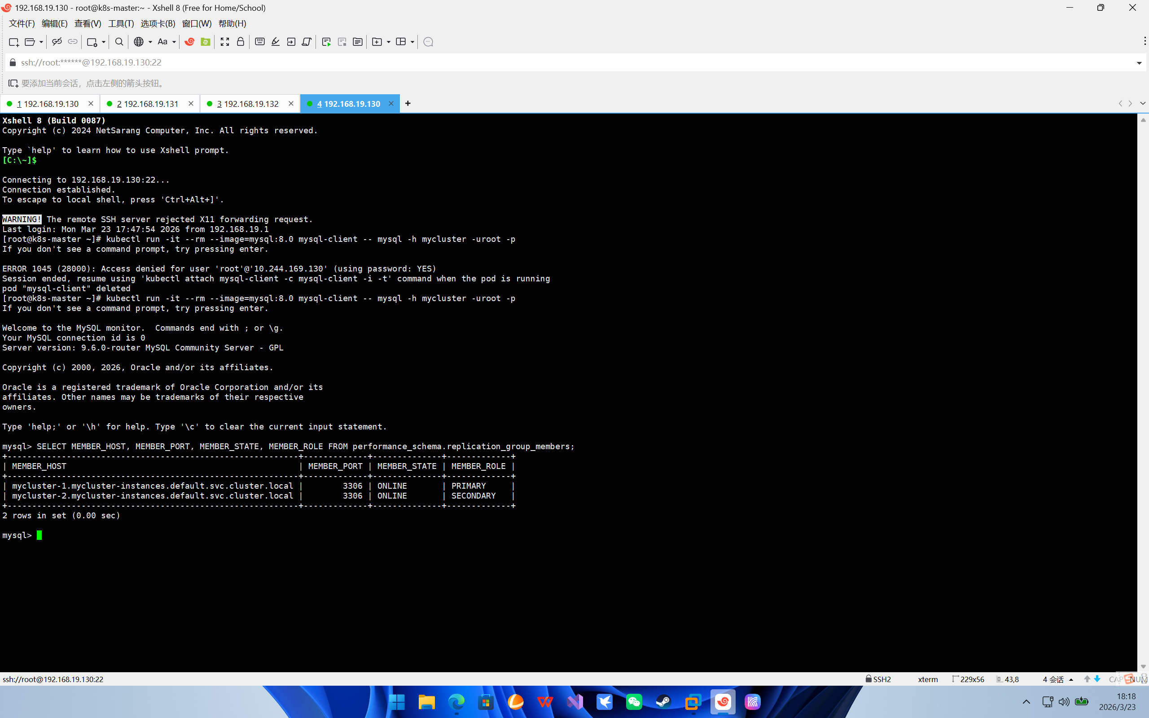Click the script scroll icon
This screenshot has width=1149, height=718.
point(307,42)
